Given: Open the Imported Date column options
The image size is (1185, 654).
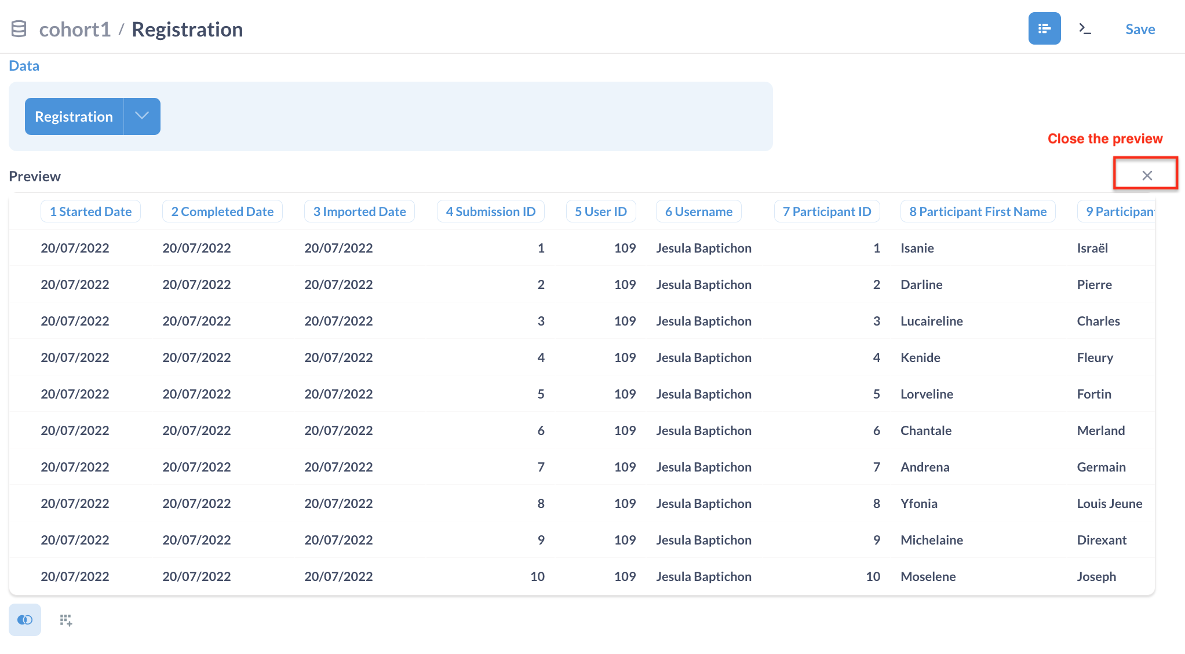Looking at the screenshot, I should [x=359, y=211].
